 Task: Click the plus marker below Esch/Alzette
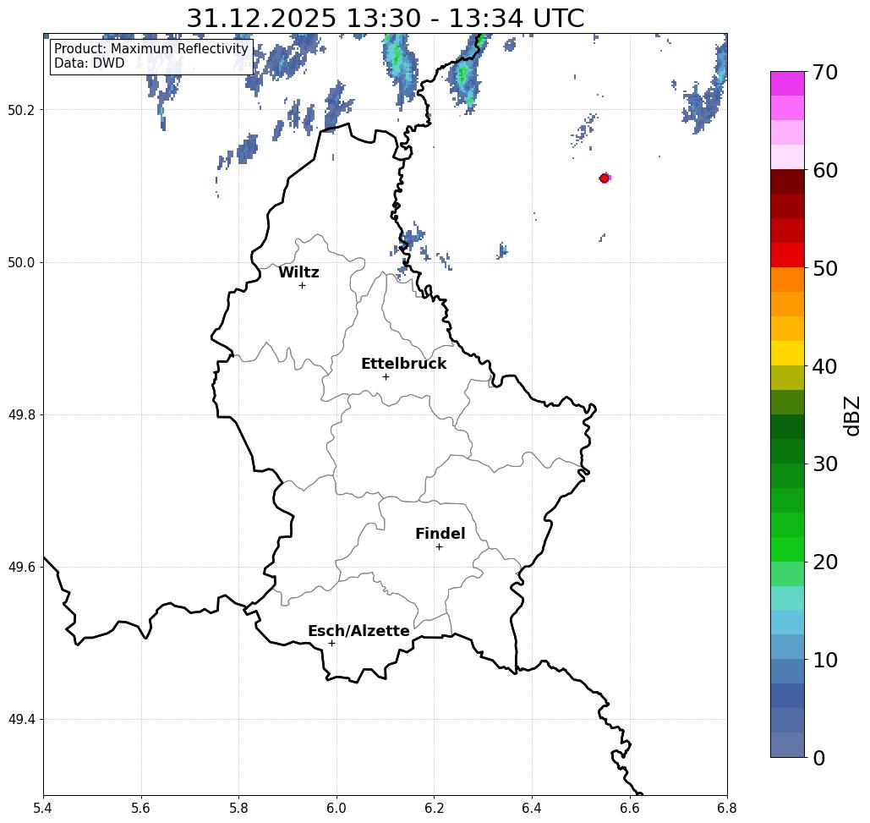pos(331,643)
